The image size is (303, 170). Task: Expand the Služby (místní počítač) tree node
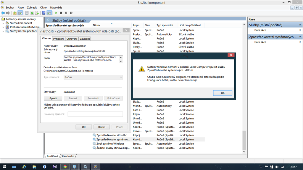click(3, 31)
